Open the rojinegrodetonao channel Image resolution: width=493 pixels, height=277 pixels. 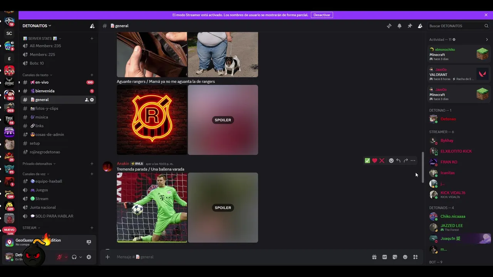coord(58,152)
